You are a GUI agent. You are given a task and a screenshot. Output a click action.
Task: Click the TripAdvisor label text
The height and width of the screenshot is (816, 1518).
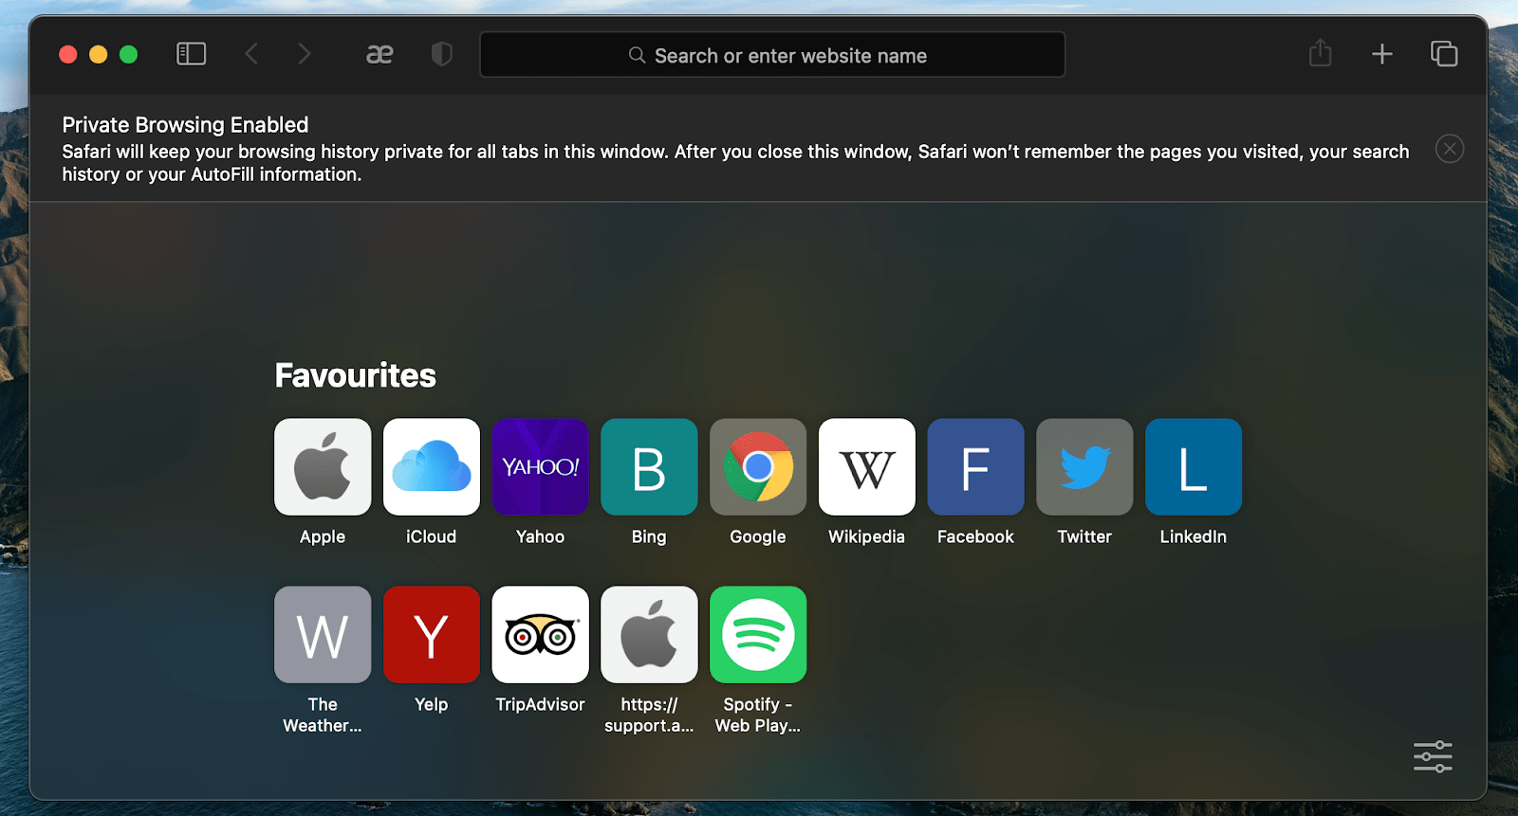540,704
